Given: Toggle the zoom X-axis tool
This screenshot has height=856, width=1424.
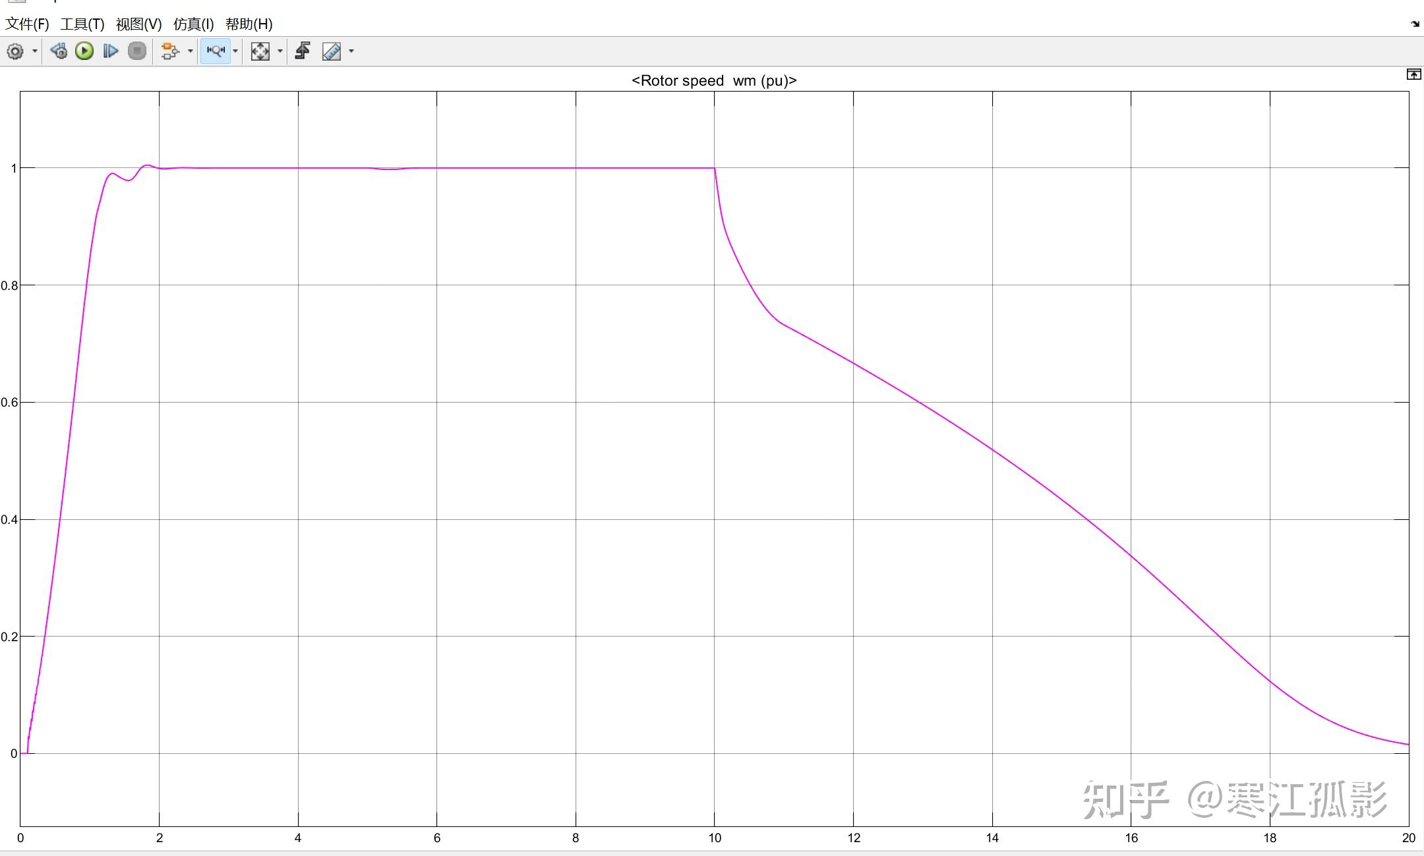Looking at the screenshot, I should [216, 51].
